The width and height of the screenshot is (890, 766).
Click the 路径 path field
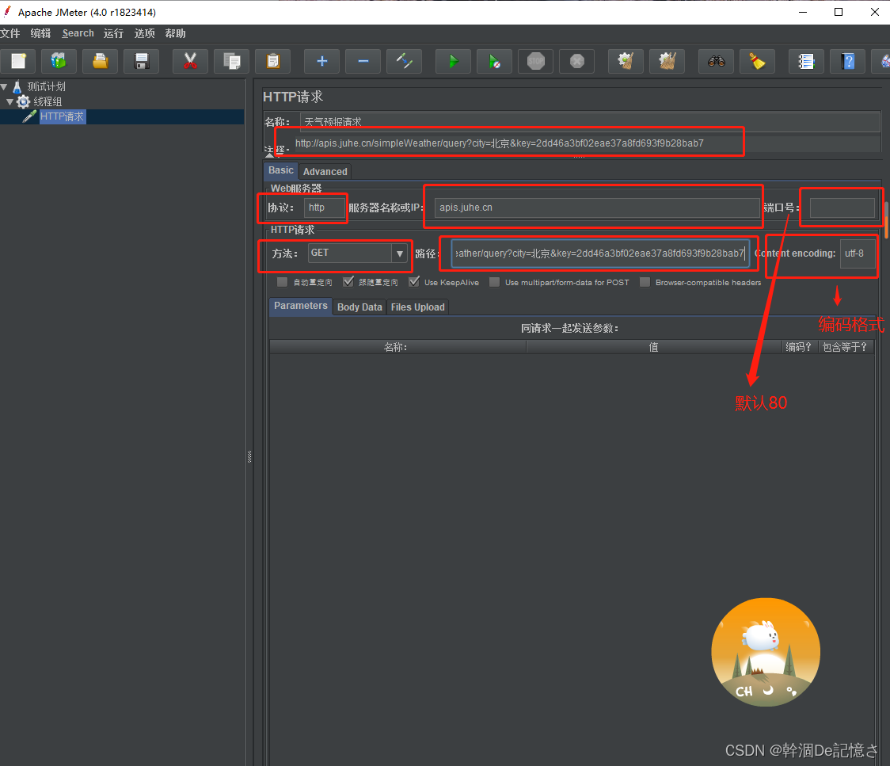click(x=600, y=253)
